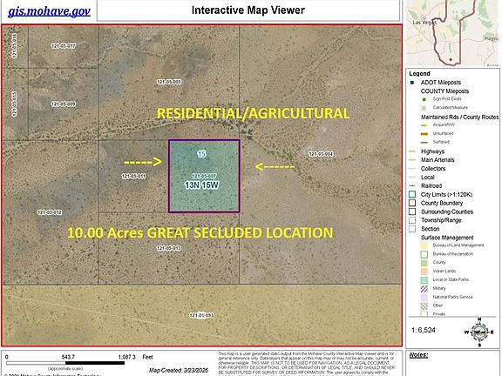The height and width of the screenshot is (376, 502).
Task: Select the Main Arterials line symbol
Action: (x=412, y=160)
